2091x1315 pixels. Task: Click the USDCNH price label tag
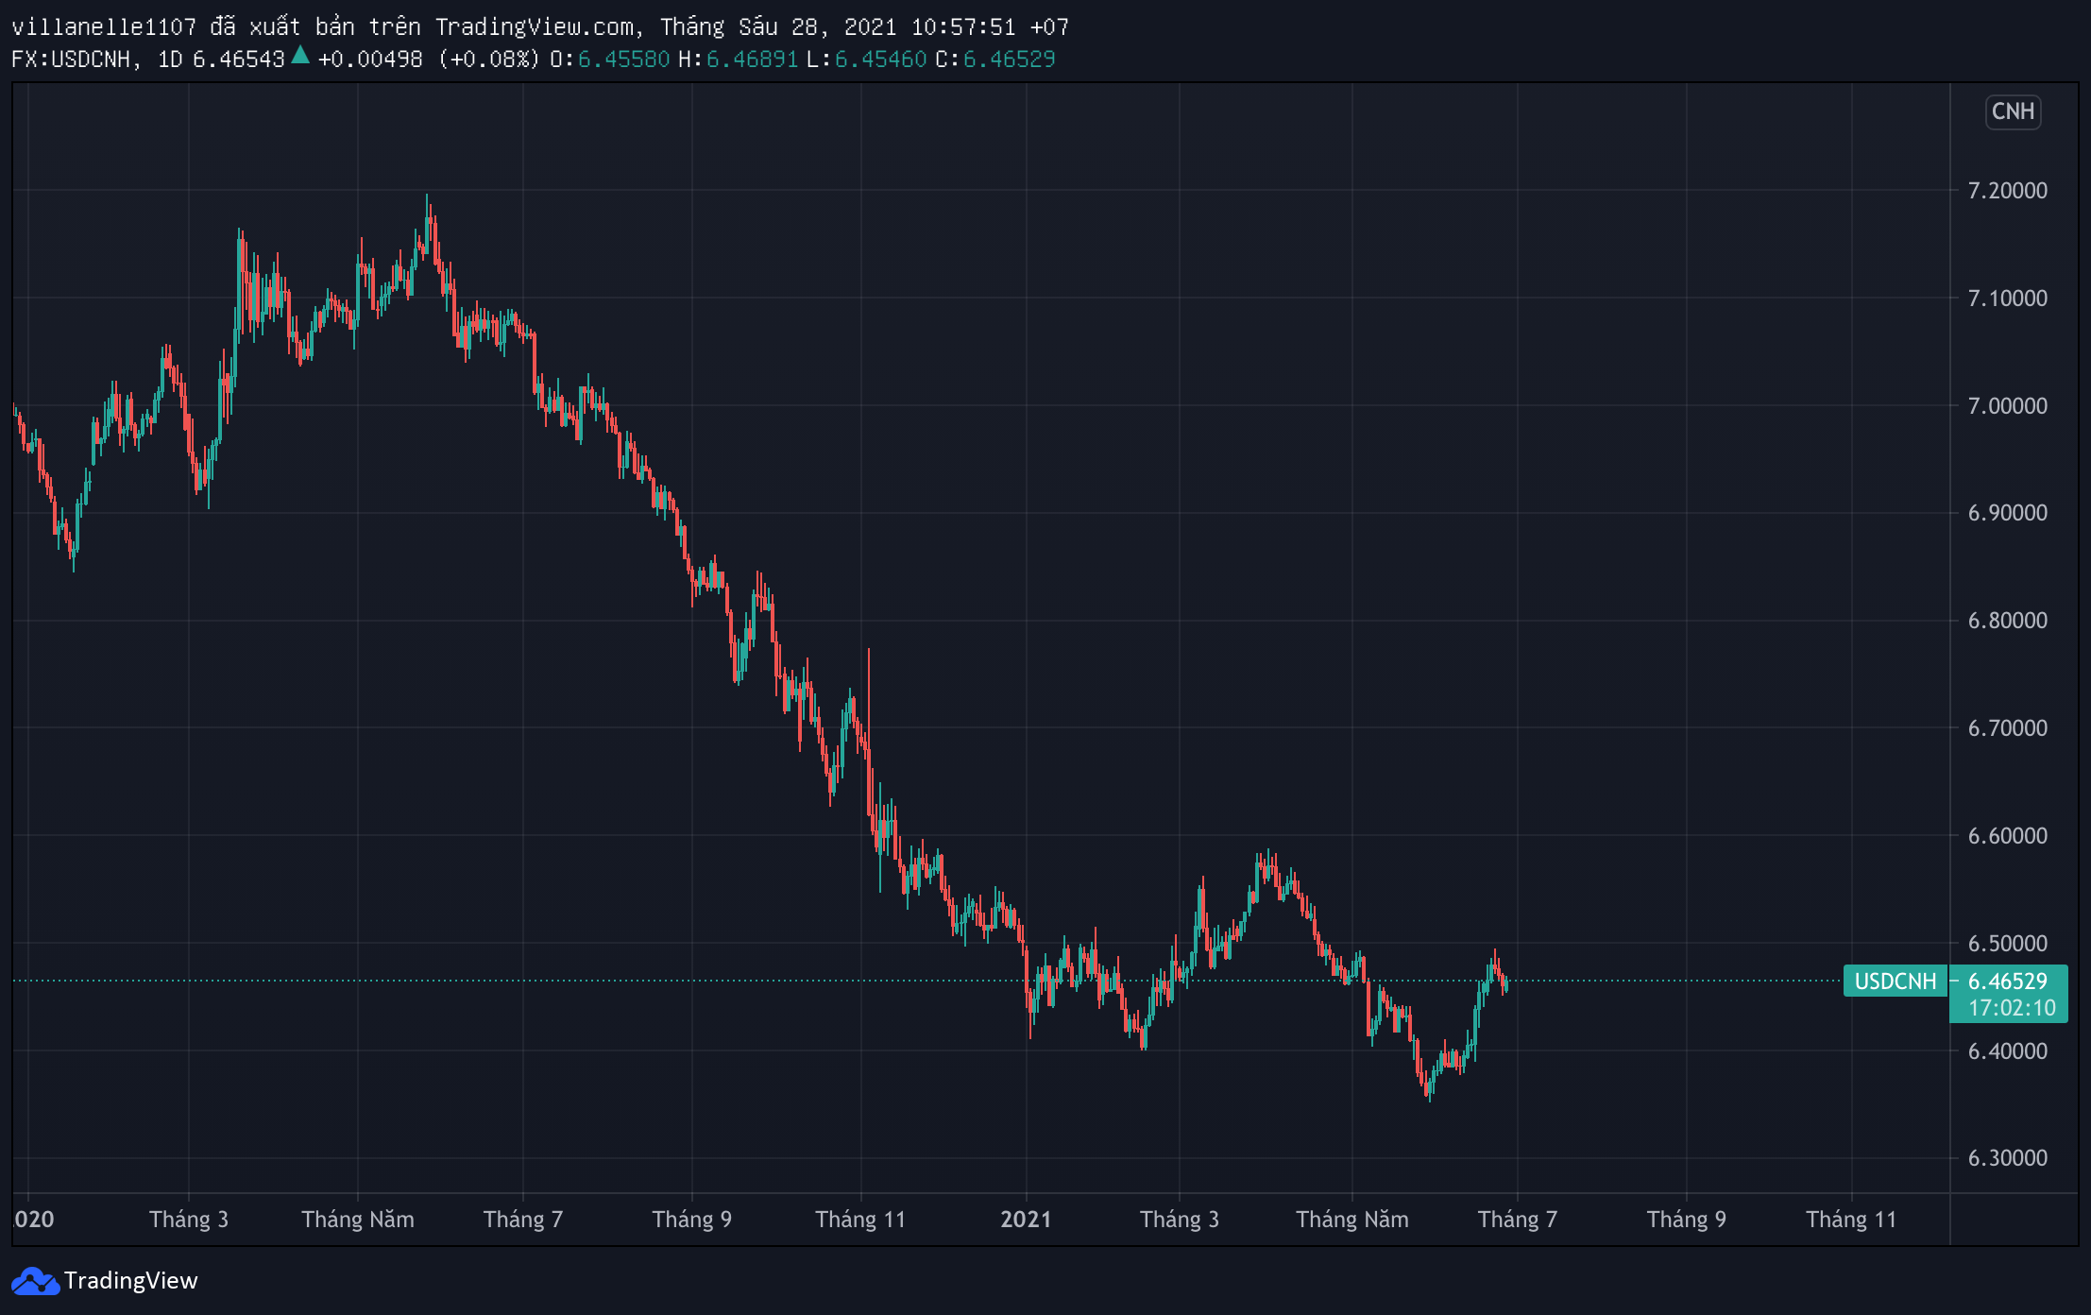1895,981
